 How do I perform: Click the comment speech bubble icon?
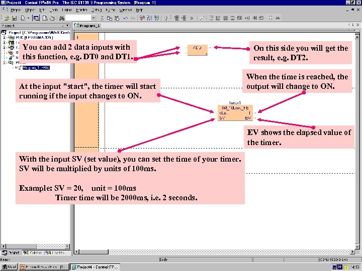(261, 18)
